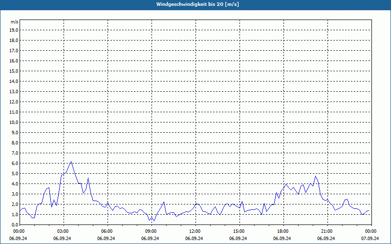Select the y-axis value 2,0
The height and width of the screenshot is (244, 391).
click(15, 204)
